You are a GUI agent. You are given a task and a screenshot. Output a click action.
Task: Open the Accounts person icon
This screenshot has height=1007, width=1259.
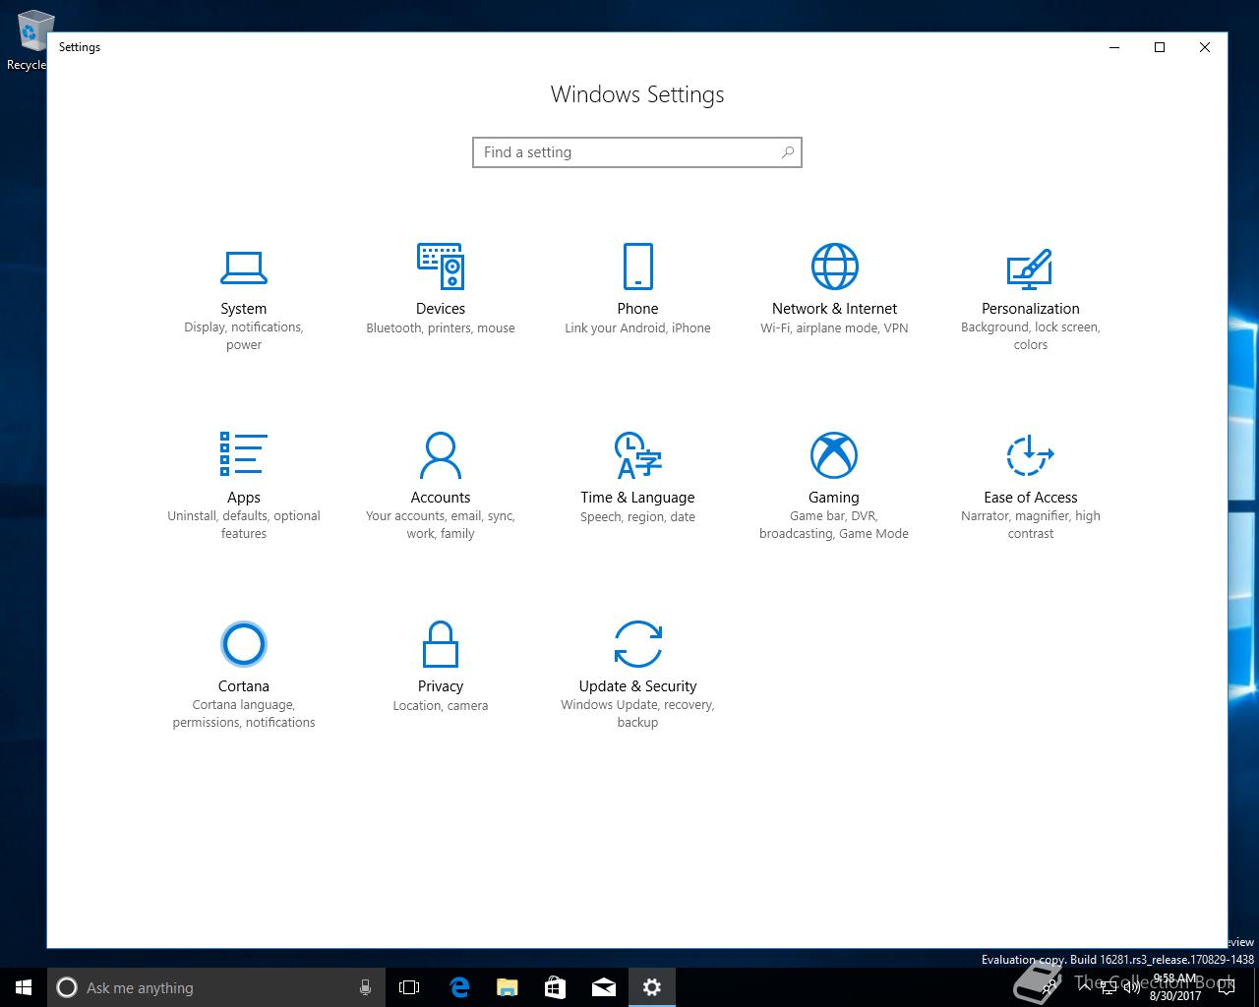click(x=441, y=455)
